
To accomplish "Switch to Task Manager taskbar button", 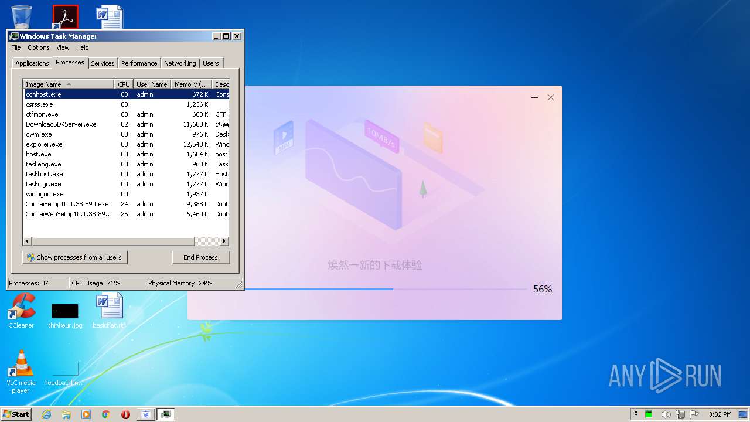I will click(x=166, y=414).
